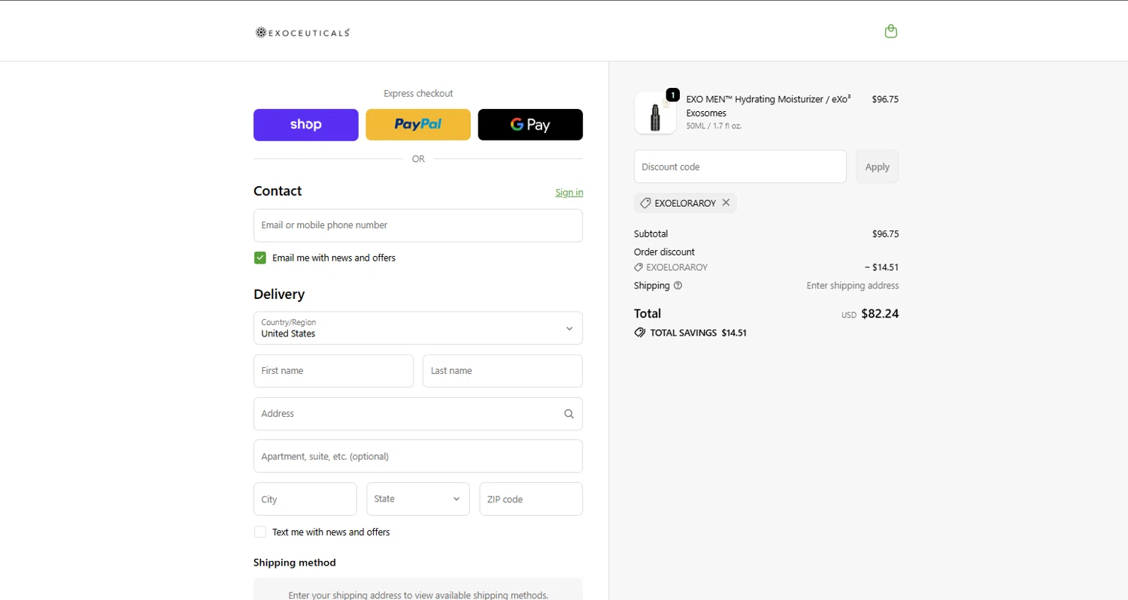This screenshot has width=1128, height=600.
Task: Remove the EXOELORAROY discount code tag
Action: (x=726, y=203)
